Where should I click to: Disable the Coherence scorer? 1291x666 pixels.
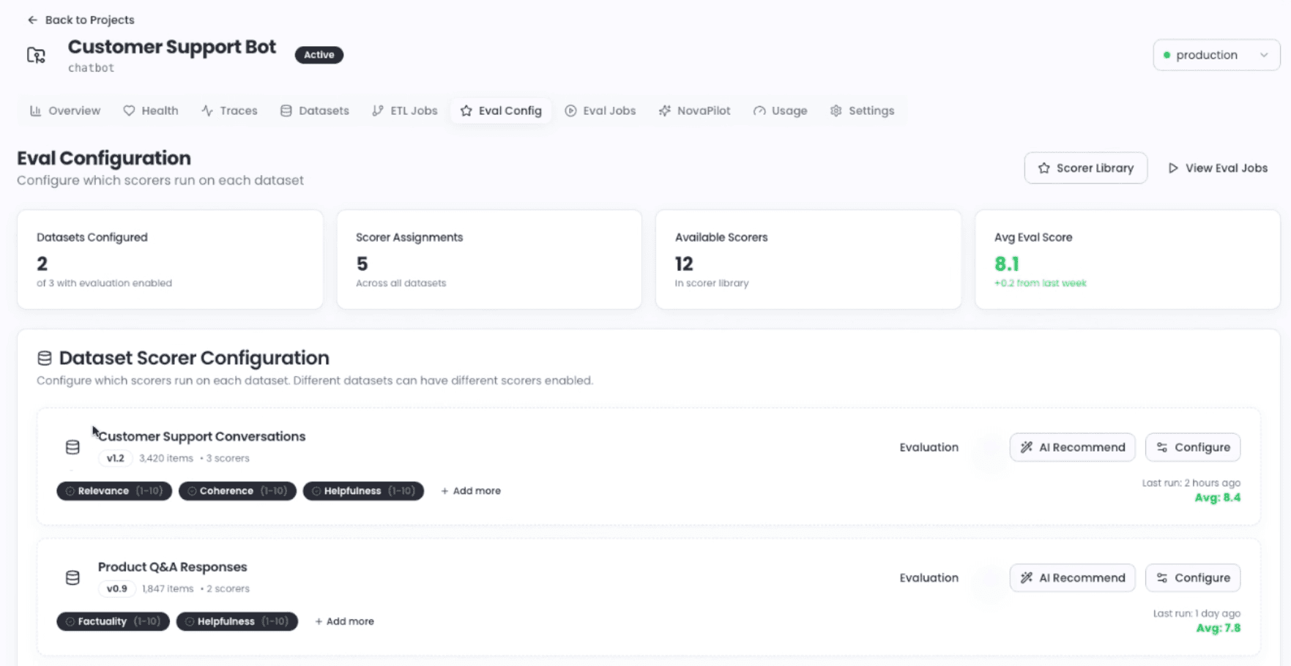237,491
